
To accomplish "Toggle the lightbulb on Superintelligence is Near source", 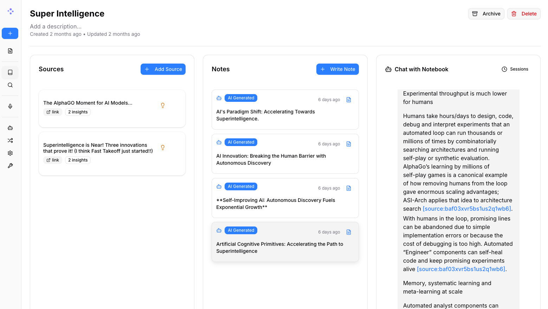I will pos(163,147).
